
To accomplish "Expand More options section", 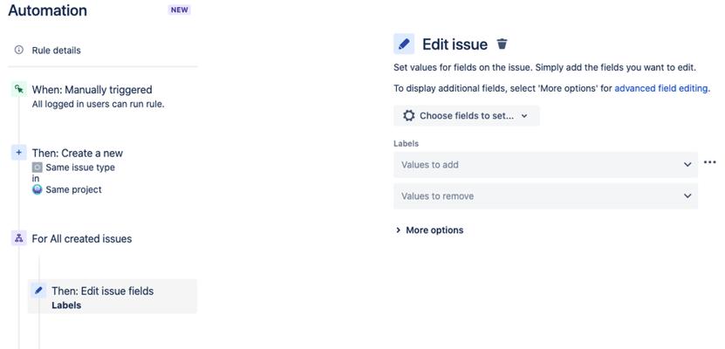I will [429, 230].
